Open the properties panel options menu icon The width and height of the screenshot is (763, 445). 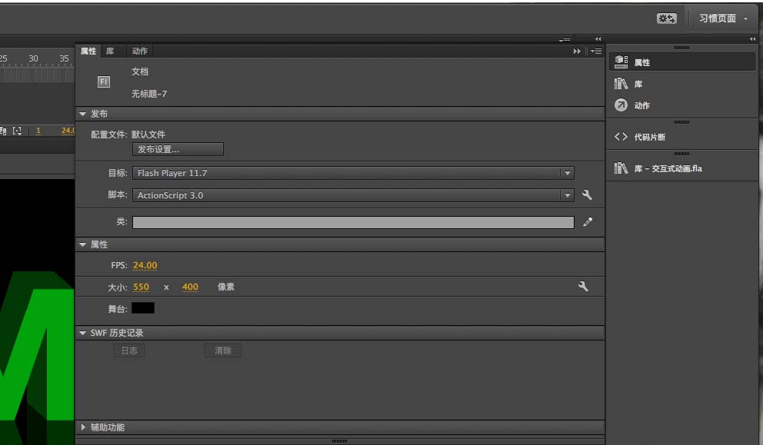[596, 51]
